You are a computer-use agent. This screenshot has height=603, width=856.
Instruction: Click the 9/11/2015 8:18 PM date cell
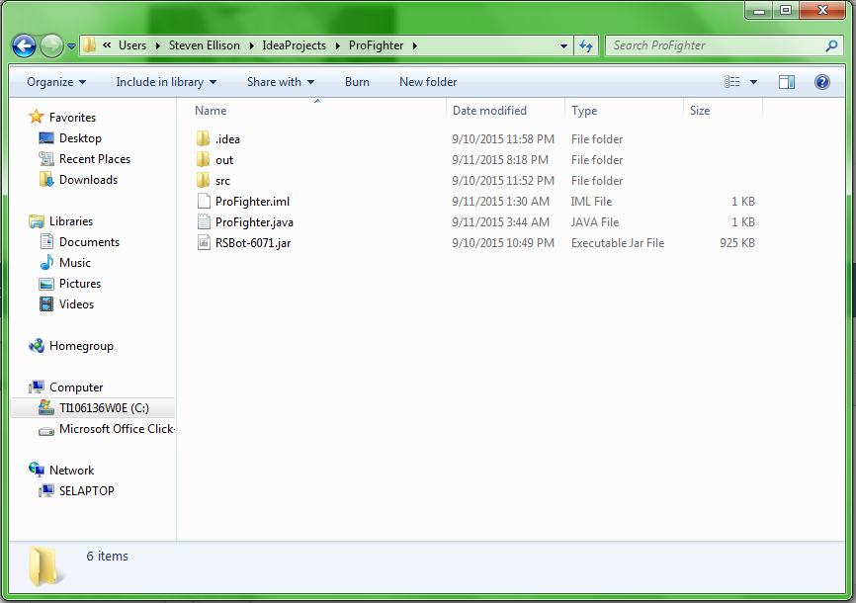coord(500,160)
